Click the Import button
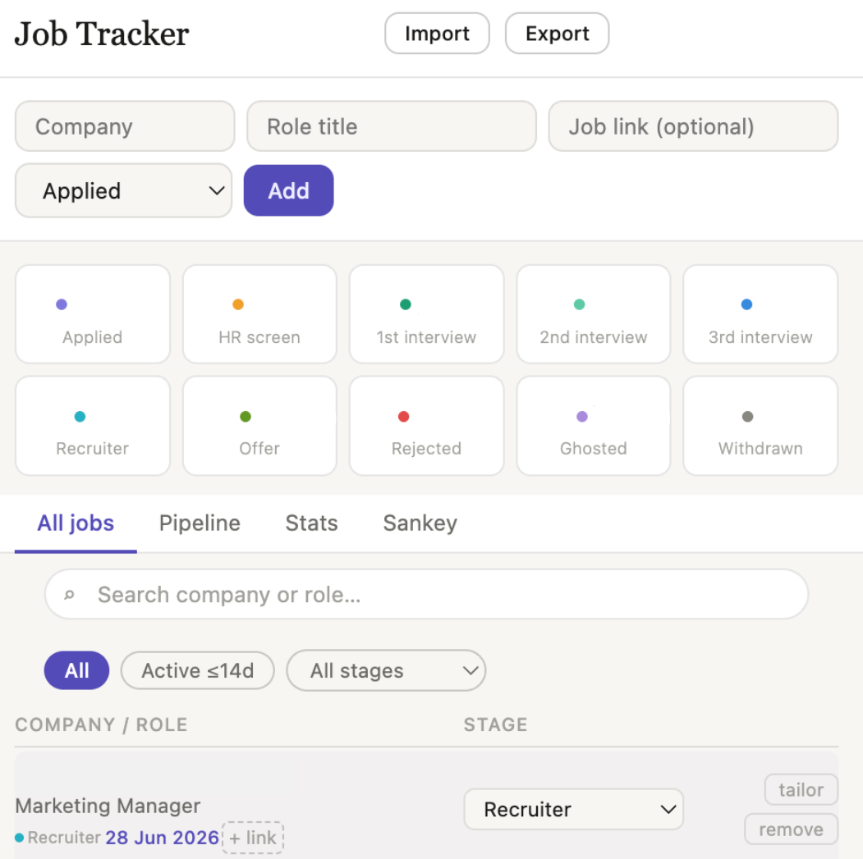This screenshot has height=859, width=863. tap(437, 34)
